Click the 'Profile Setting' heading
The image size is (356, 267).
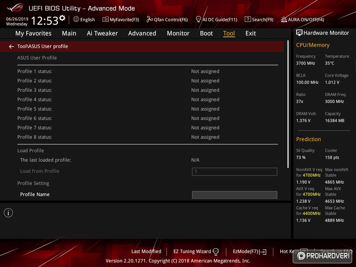click(x=33, y=183)
